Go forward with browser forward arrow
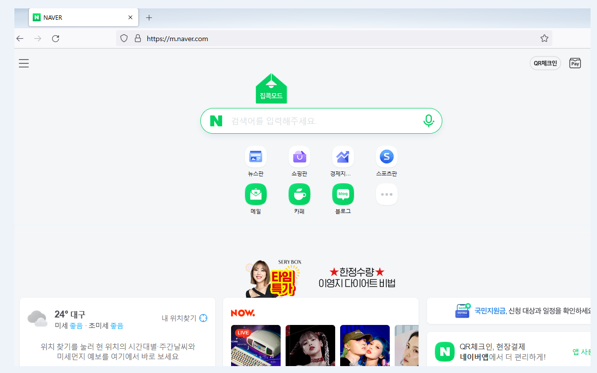Screen dimensions: 597x373 click(38, 38)
